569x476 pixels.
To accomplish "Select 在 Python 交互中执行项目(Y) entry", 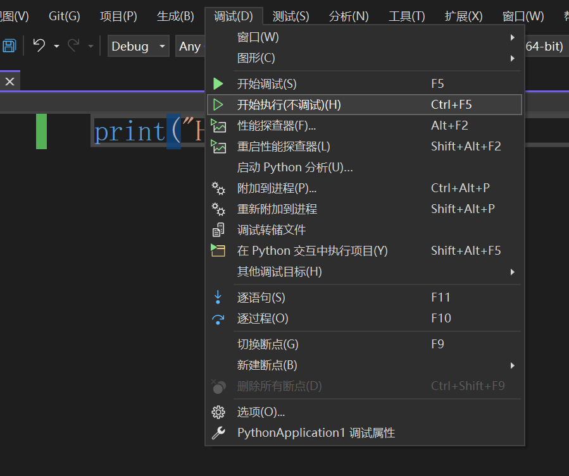I will coord(365,250).
